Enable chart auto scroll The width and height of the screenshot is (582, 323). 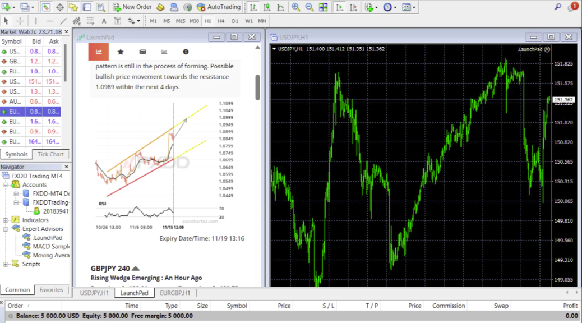pyautogui.click(x=339, y=7)
